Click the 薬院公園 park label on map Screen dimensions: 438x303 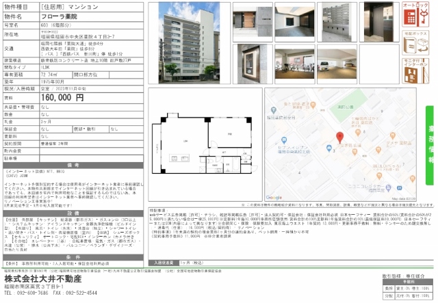point(345,107)
